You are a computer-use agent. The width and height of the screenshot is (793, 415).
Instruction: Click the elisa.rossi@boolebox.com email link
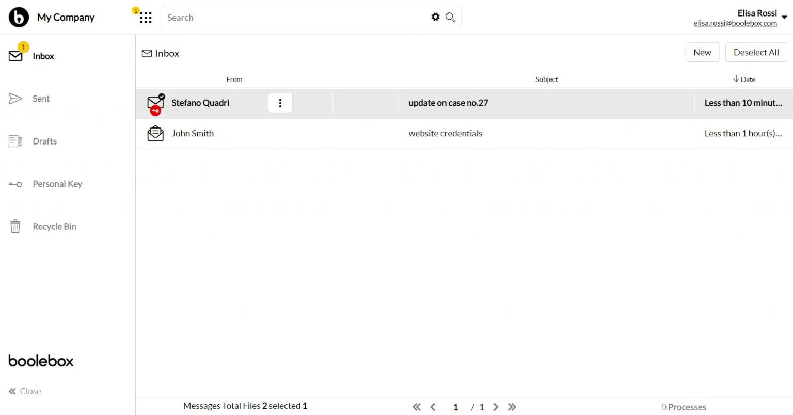735,23
